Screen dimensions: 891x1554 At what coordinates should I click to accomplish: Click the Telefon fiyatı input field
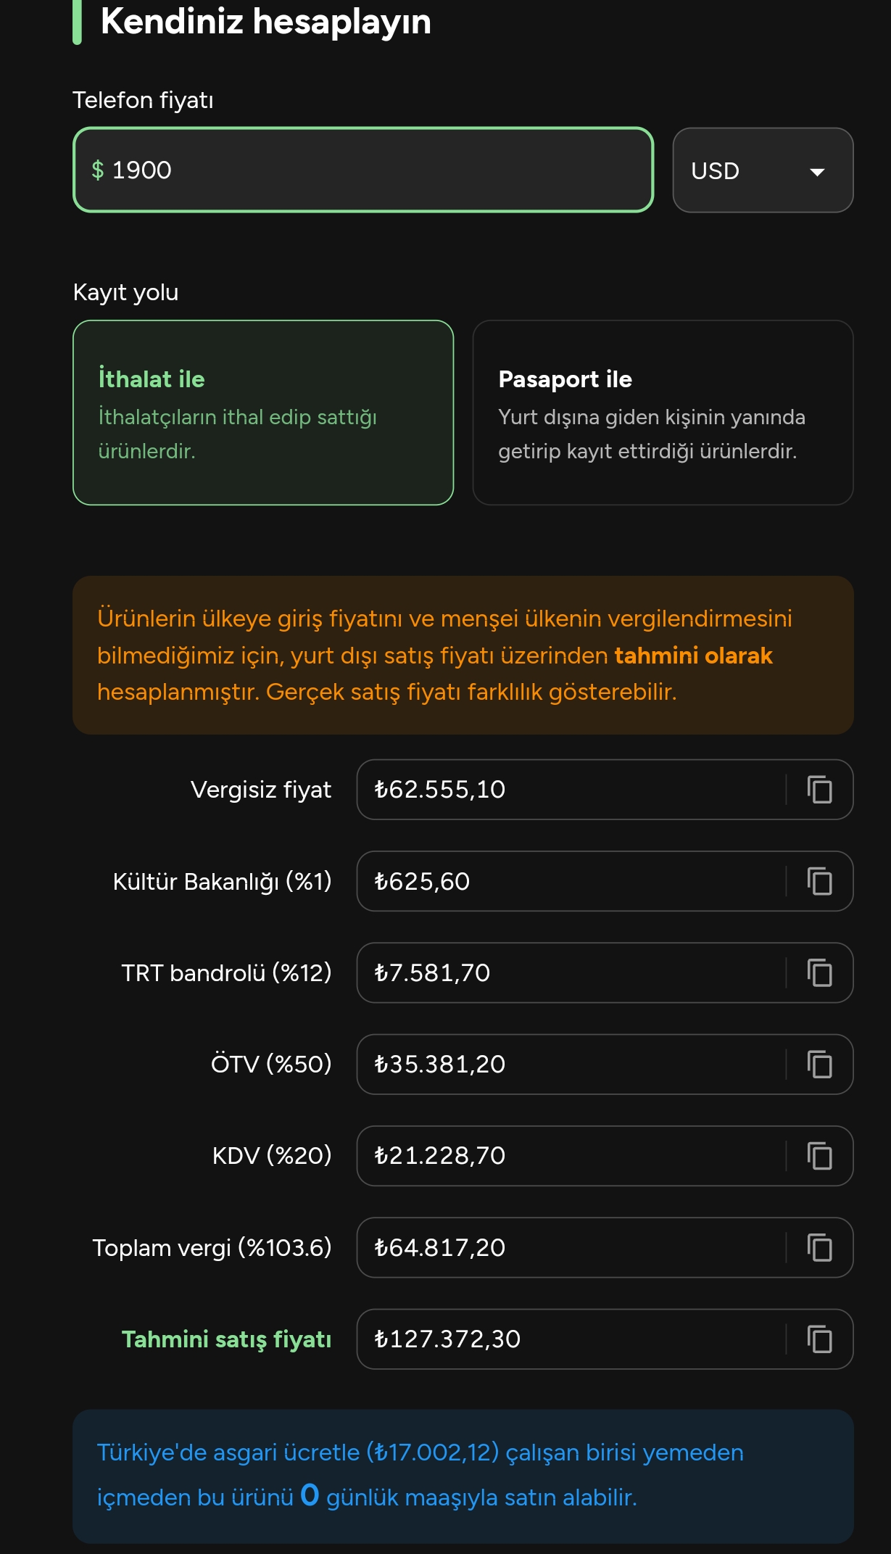(x=362, y=170)
